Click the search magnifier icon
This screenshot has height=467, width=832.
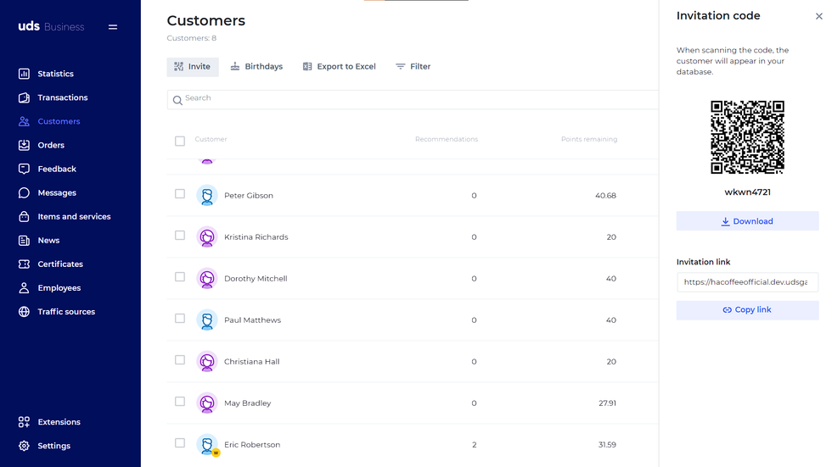(x=177, y=100)
